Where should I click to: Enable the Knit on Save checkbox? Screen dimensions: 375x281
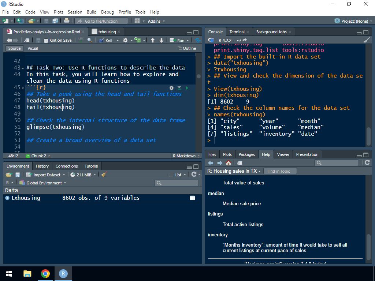(x=46, y=41)
